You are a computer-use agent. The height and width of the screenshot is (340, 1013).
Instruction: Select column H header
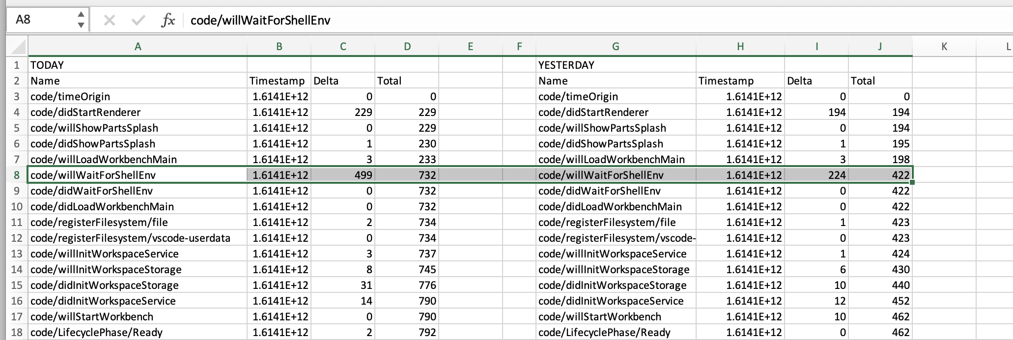pyautogui.click(x=740, y=47)
